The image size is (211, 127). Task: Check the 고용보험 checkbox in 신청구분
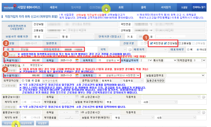(180, 43)
